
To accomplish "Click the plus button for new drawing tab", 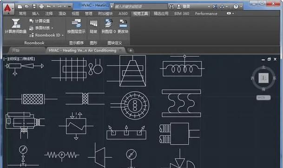I will tap(131, 50).
